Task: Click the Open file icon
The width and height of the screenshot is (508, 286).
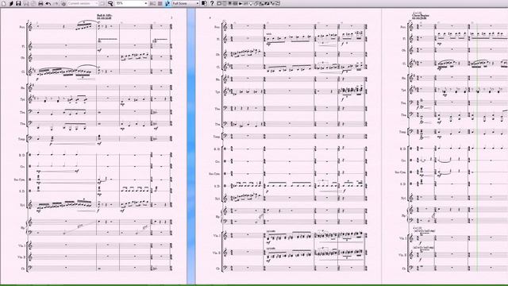Action: click(x=11, y=3)
